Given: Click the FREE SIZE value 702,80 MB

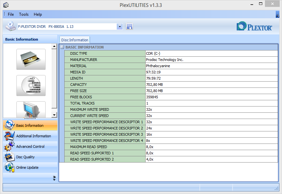Looking at the screenshot, I should (x=154, y=91).
